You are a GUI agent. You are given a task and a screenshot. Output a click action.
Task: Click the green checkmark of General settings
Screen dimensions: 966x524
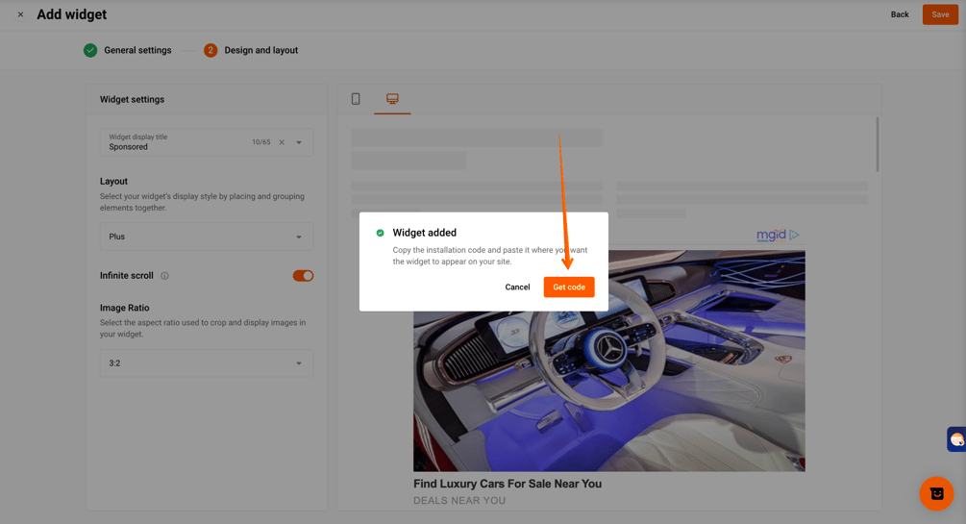(x=90, y=50)
